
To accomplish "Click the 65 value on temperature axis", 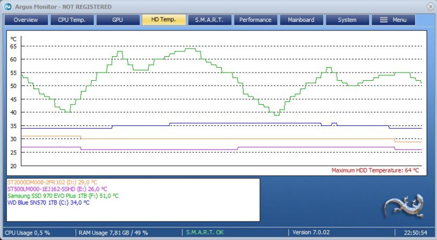I will (x=13, y=46).
